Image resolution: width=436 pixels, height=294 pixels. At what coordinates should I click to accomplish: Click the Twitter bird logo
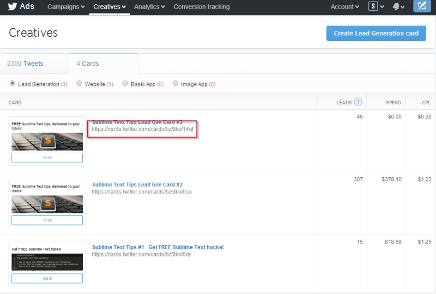tap(12, 7)
